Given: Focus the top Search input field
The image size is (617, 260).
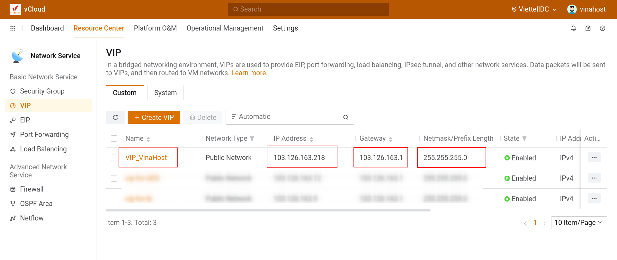Looking at the screenshot, I should 308,9.
